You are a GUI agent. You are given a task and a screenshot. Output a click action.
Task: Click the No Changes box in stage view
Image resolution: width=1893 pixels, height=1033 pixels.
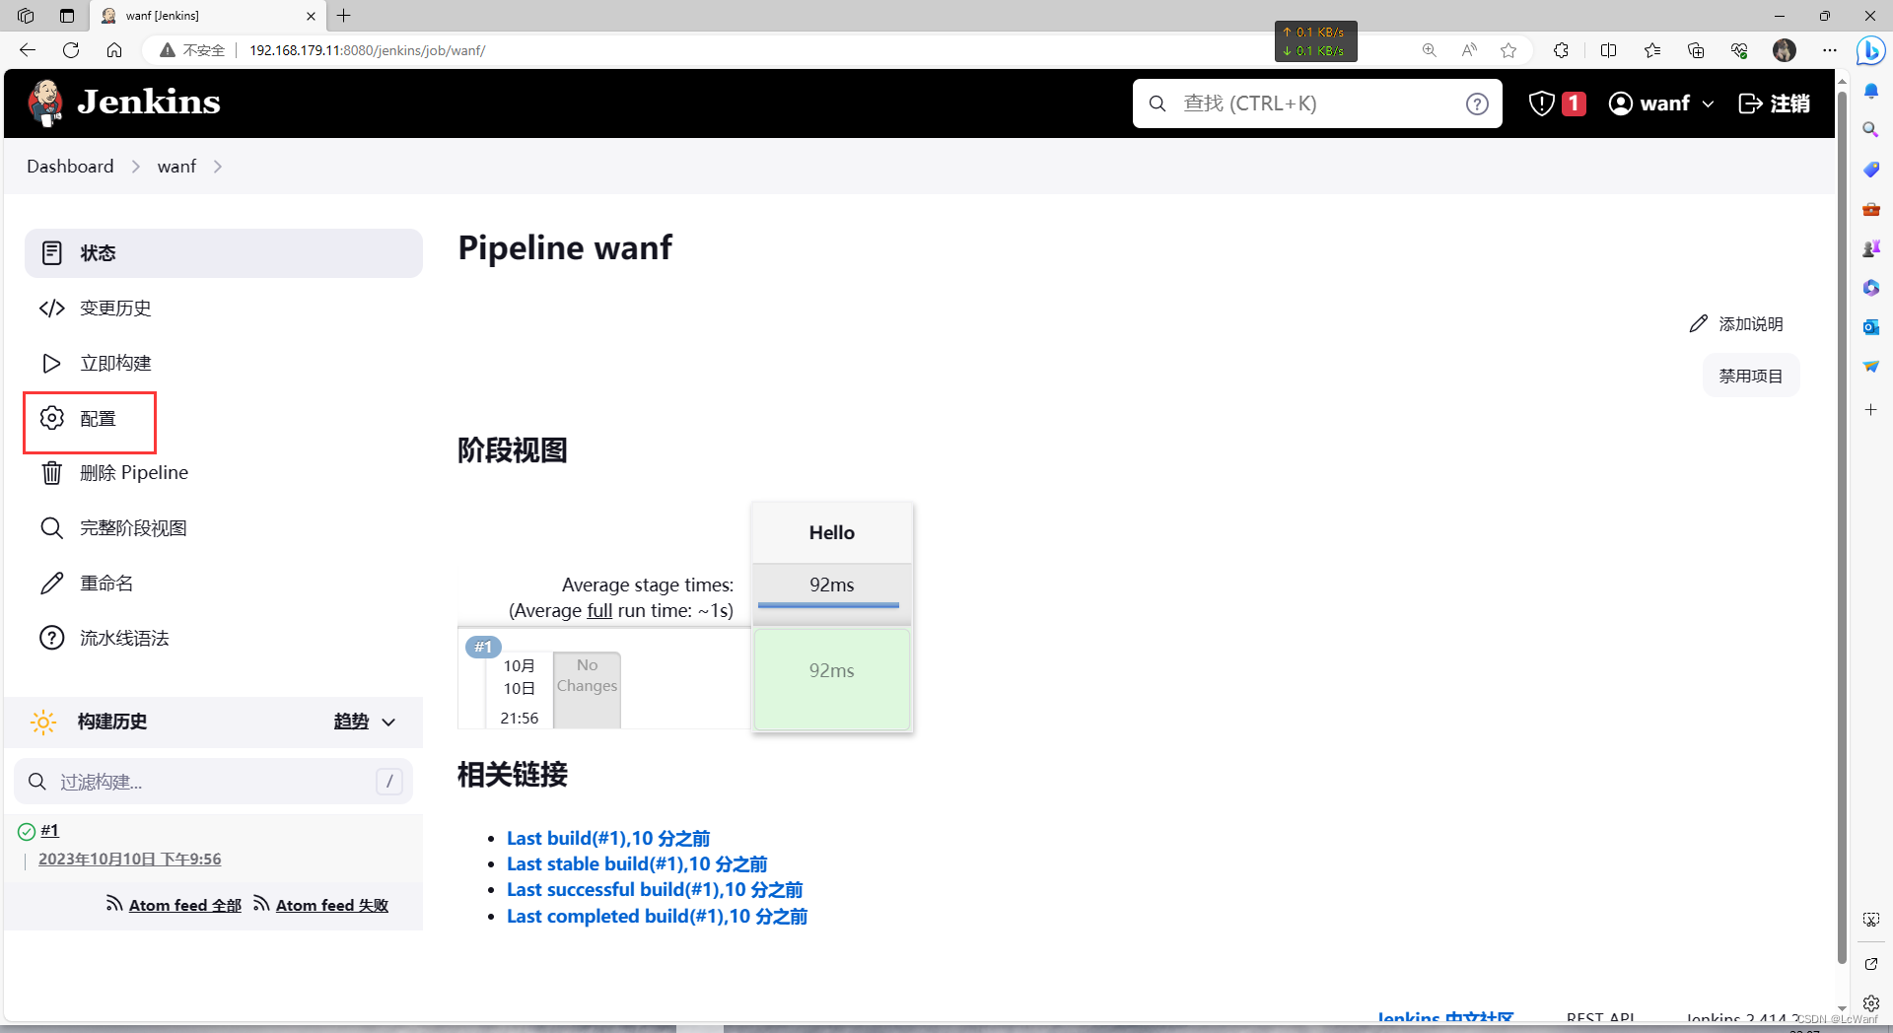[587, 690]
